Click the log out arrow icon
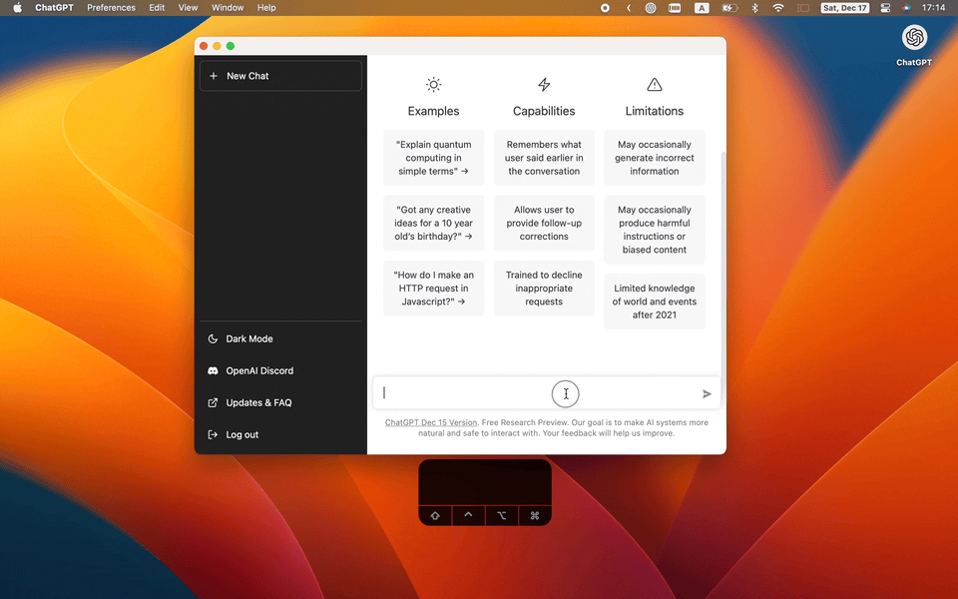This screenshot has height=599, width=958. 213,434
